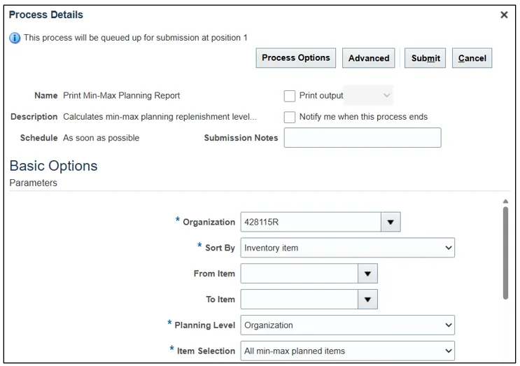520x366 pixels.
Task: Open the From Item search arrow
Action: click(x=367, y=274)
